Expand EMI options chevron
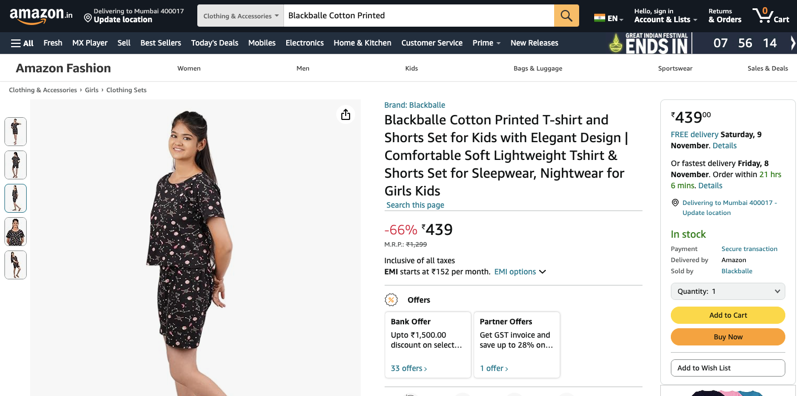Viewport: 797px width, 396px height. pyautogui.click(x=542, y=272)
